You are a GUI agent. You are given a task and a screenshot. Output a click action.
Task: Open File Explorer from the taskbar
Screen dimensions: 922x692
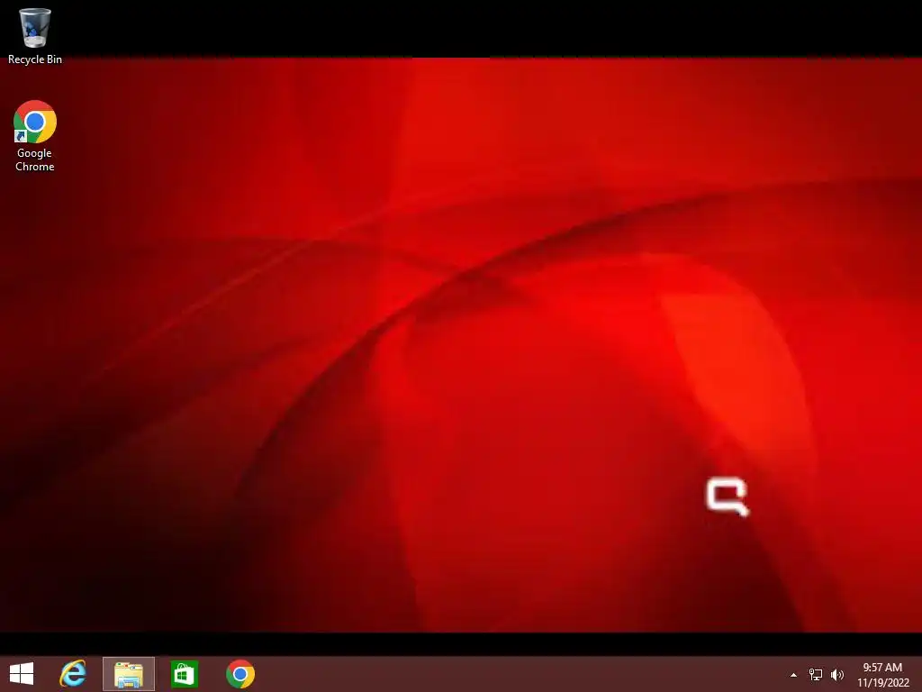[x=129, y=674]
